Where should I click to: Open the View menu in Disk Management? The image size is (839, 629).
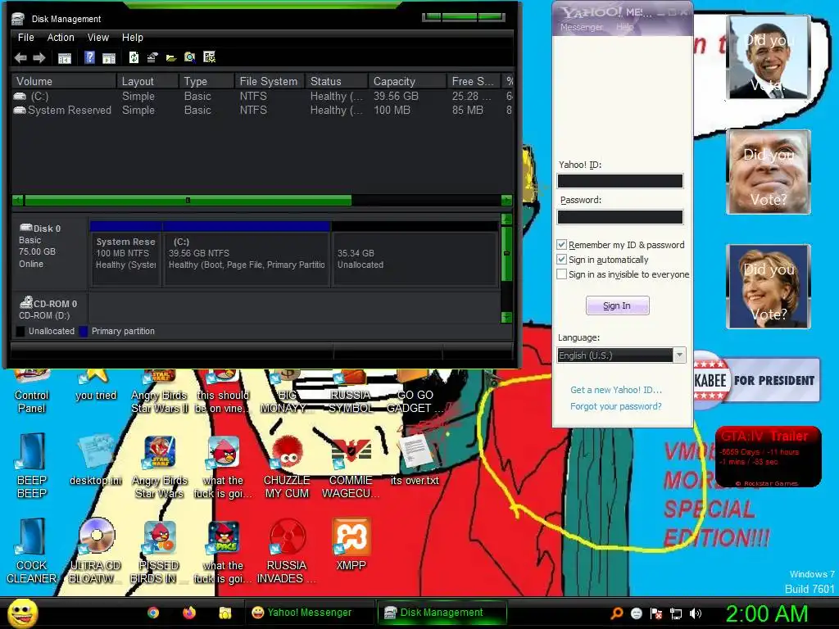pos(98,38)
